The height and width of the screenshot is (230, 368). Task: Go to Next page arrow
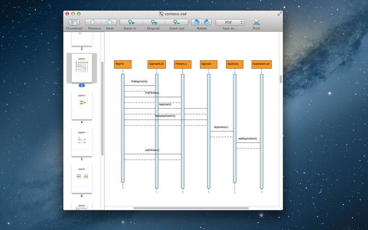[x=109, y=22]
